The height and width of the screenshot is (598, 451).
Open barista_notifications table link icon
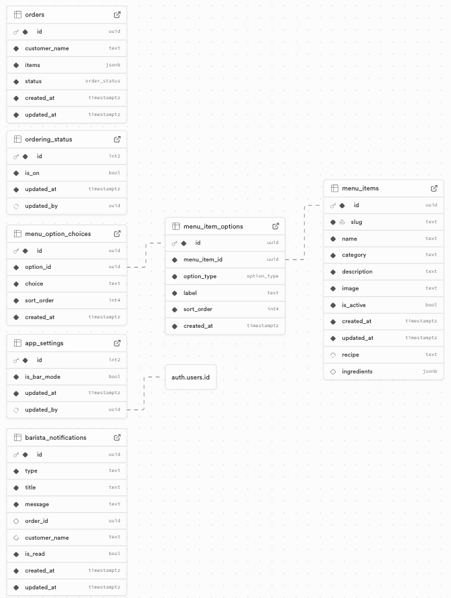coord(117,438)
